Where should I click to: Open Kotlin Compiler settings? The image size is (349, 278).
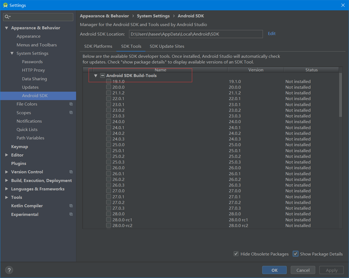[x=27, y=206]
